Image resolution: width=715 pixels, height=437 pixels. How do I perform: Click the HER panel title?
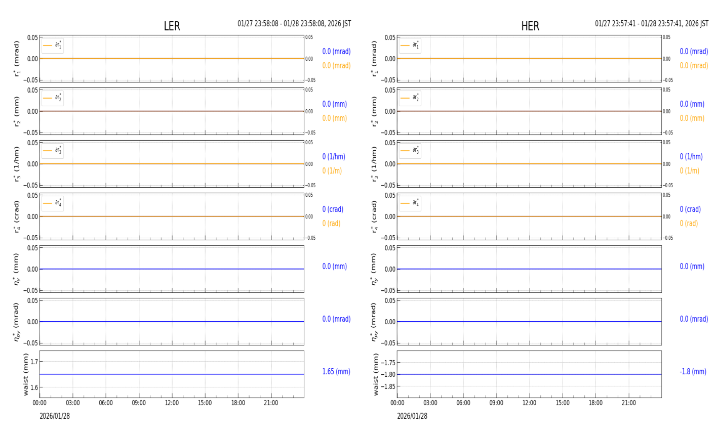[x=530, y=26]
